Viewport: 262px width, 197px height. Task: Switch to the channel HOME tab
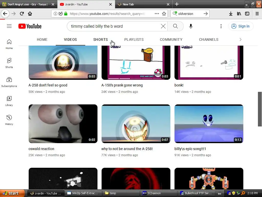tap(42, 40)
